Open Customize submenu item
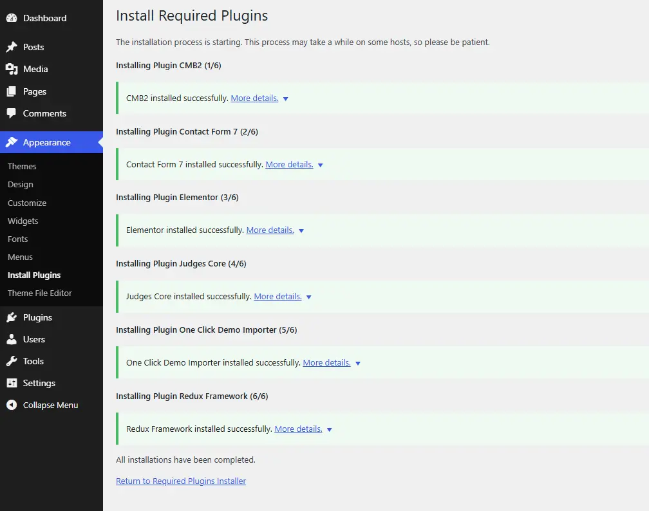 click(x=27, y=203)
